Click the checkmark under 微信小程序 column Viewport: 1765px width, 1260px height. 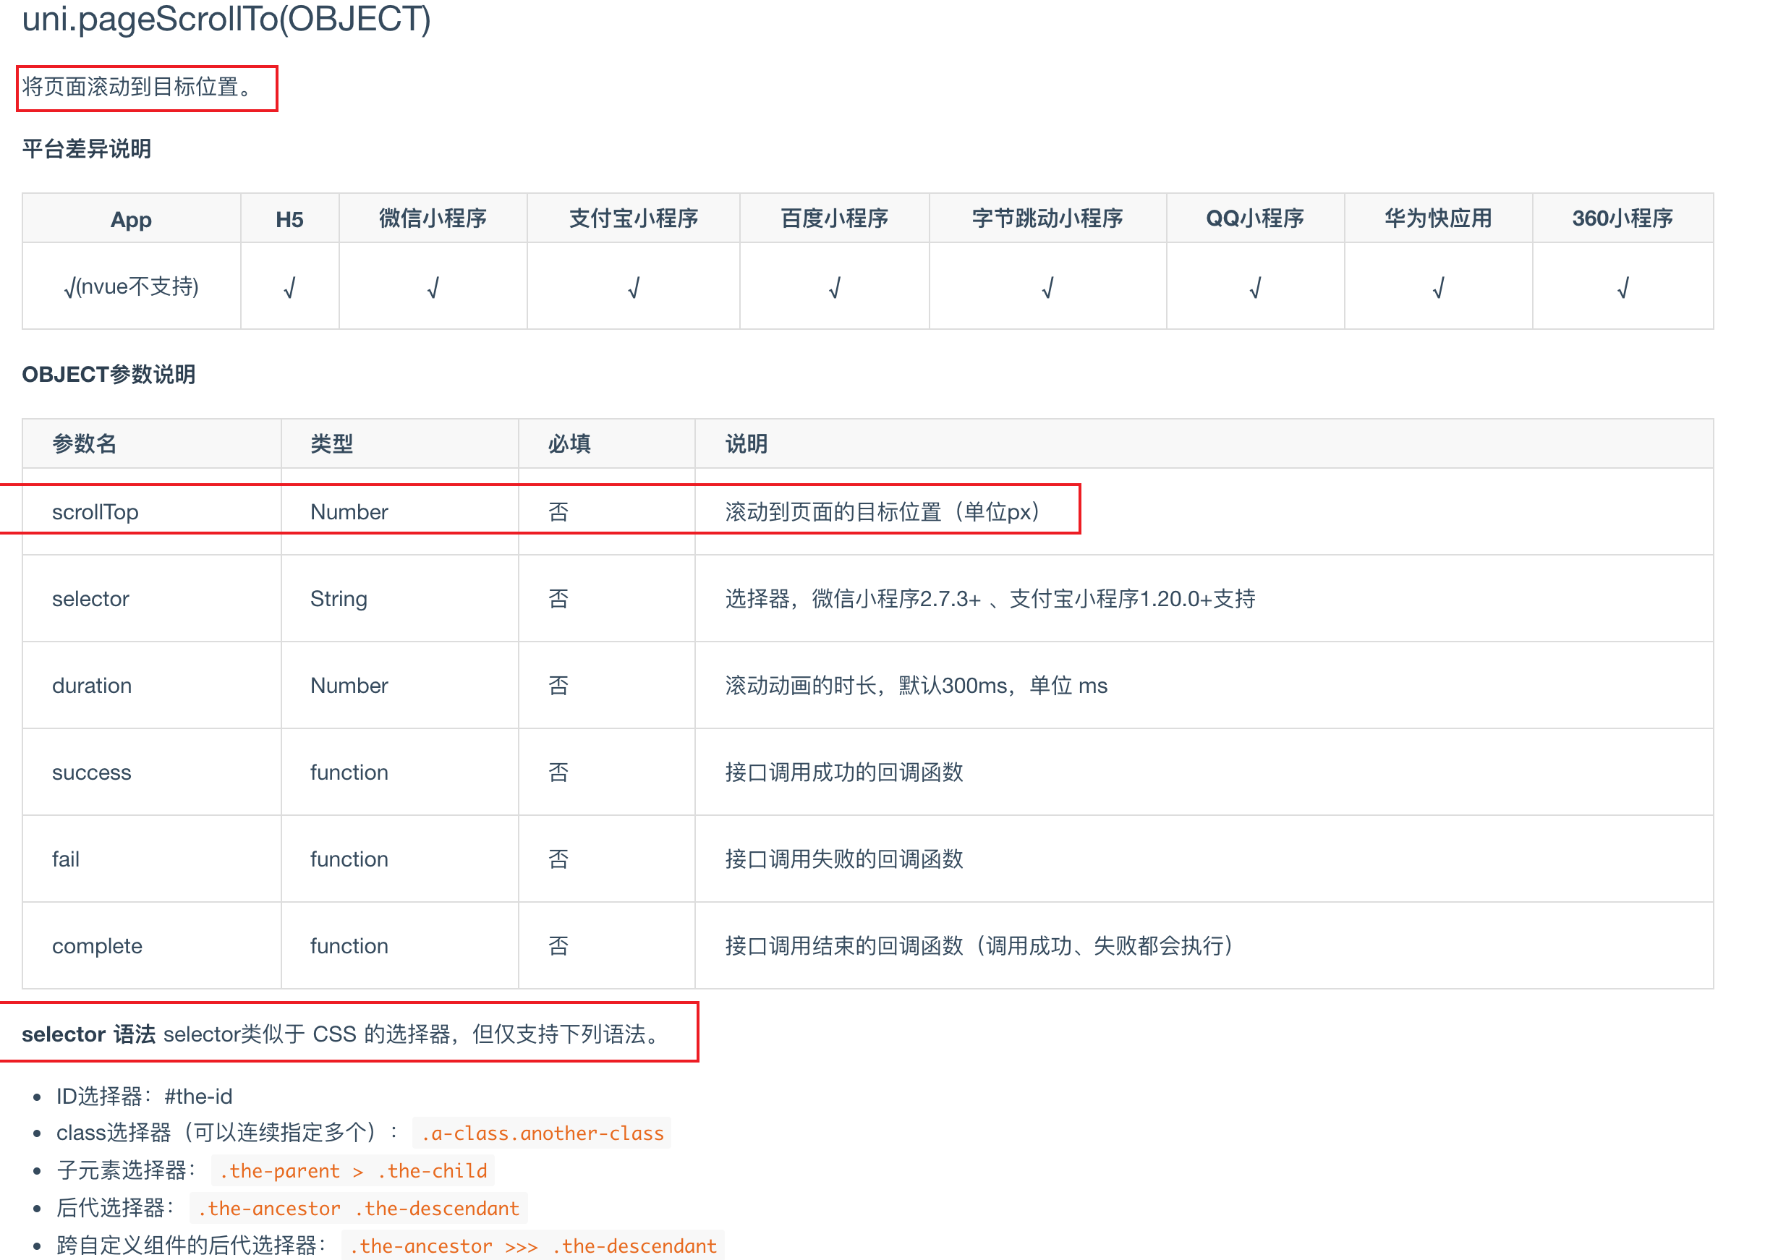(x=433, y=288)
